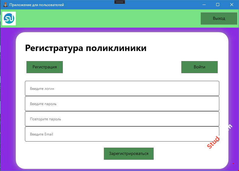
Task: Click the app icon in the title bar
Action: coord(5,5)
